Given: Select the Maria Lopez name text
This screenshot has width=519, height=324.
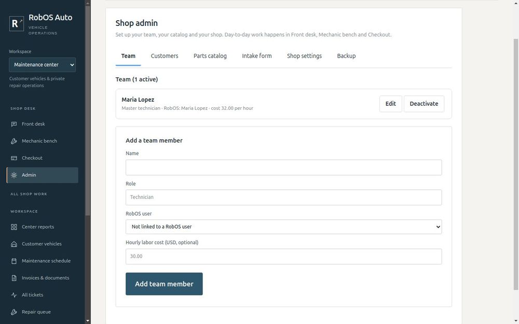Looking at the screenshot, I should click(138, 100).
